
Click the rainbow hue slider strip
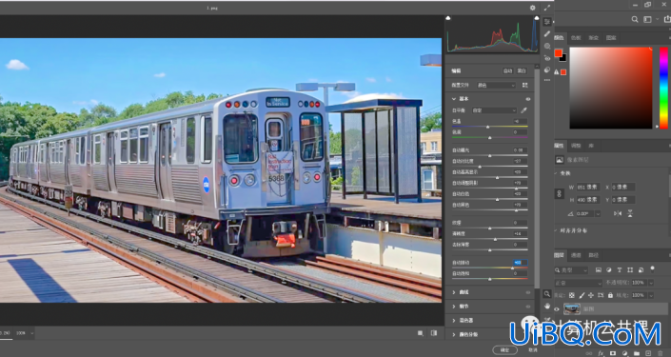[663, 88]
